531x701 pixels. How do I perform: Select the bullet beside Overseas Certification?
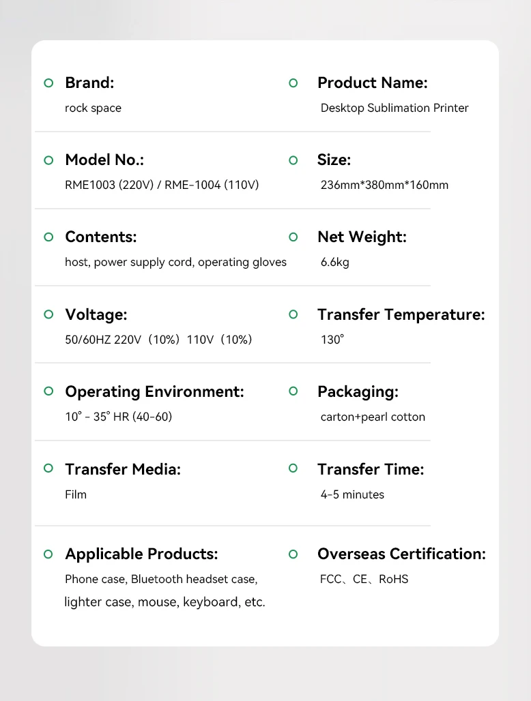[293, 554]
